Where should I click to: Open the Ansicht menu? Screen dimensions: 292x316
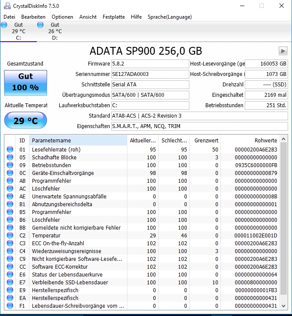(x=88, y=17)
